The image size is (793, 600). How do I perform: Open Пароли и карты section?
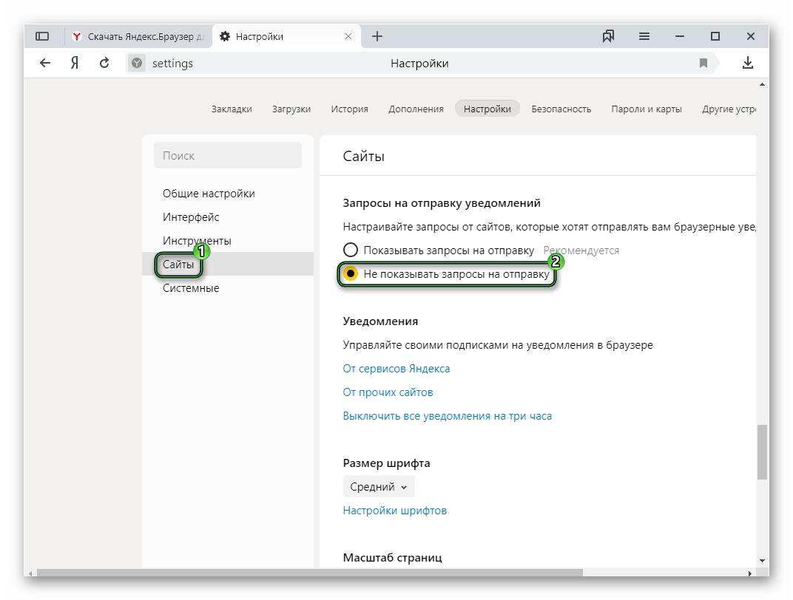pos(647,109)
